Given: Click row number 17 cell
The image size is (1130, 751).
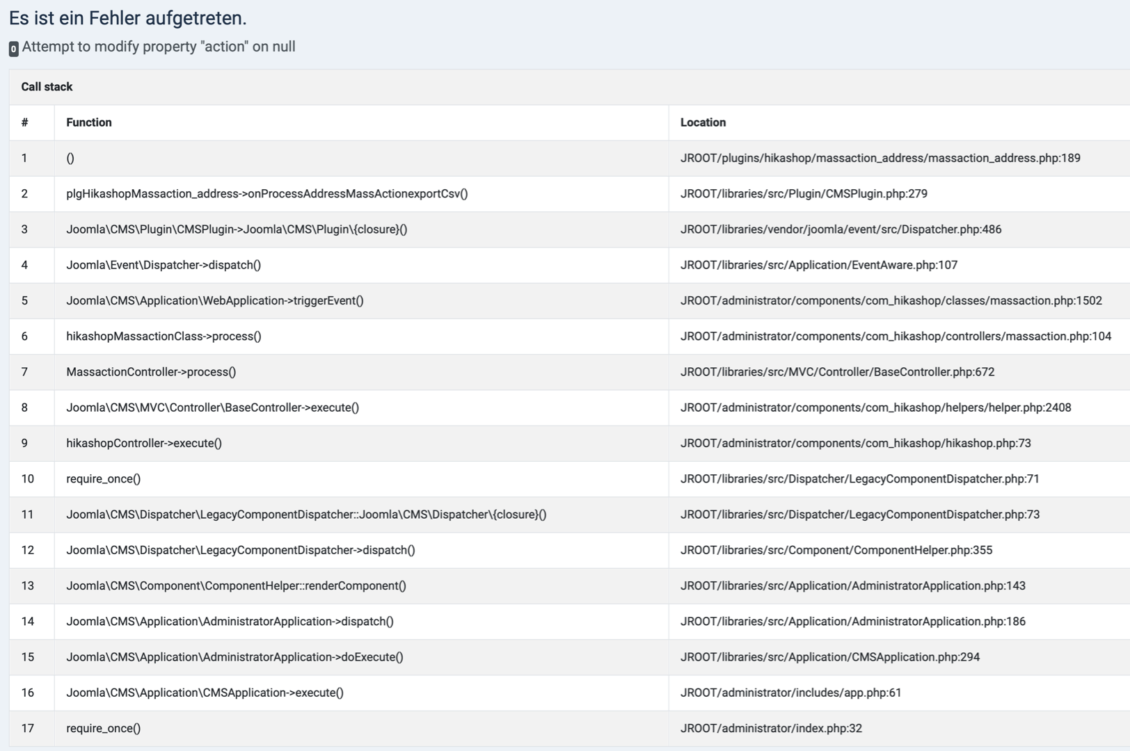Looking at the screenshot, I should click(32, 728).
